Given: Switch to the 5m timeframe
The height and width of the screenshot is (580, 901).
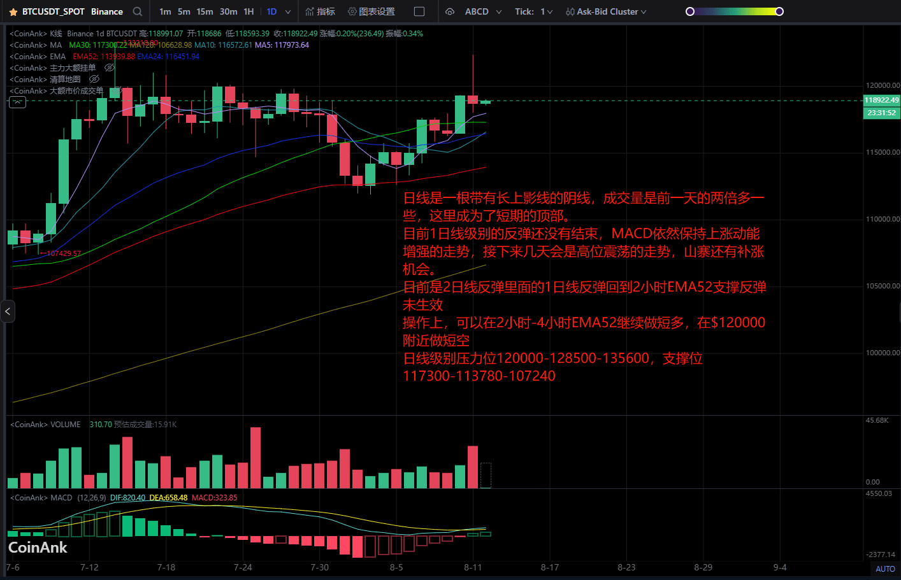Looking at the screenshot, I should pyautogui.click(x=184, y=11).
